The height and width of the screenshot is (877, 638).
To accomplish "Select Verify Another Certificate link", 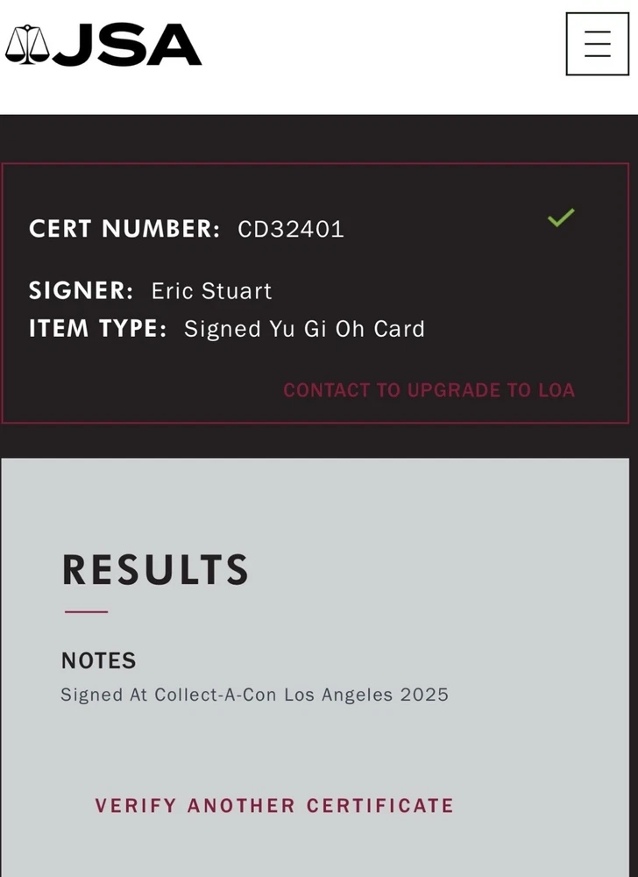I will click(274, 805).
